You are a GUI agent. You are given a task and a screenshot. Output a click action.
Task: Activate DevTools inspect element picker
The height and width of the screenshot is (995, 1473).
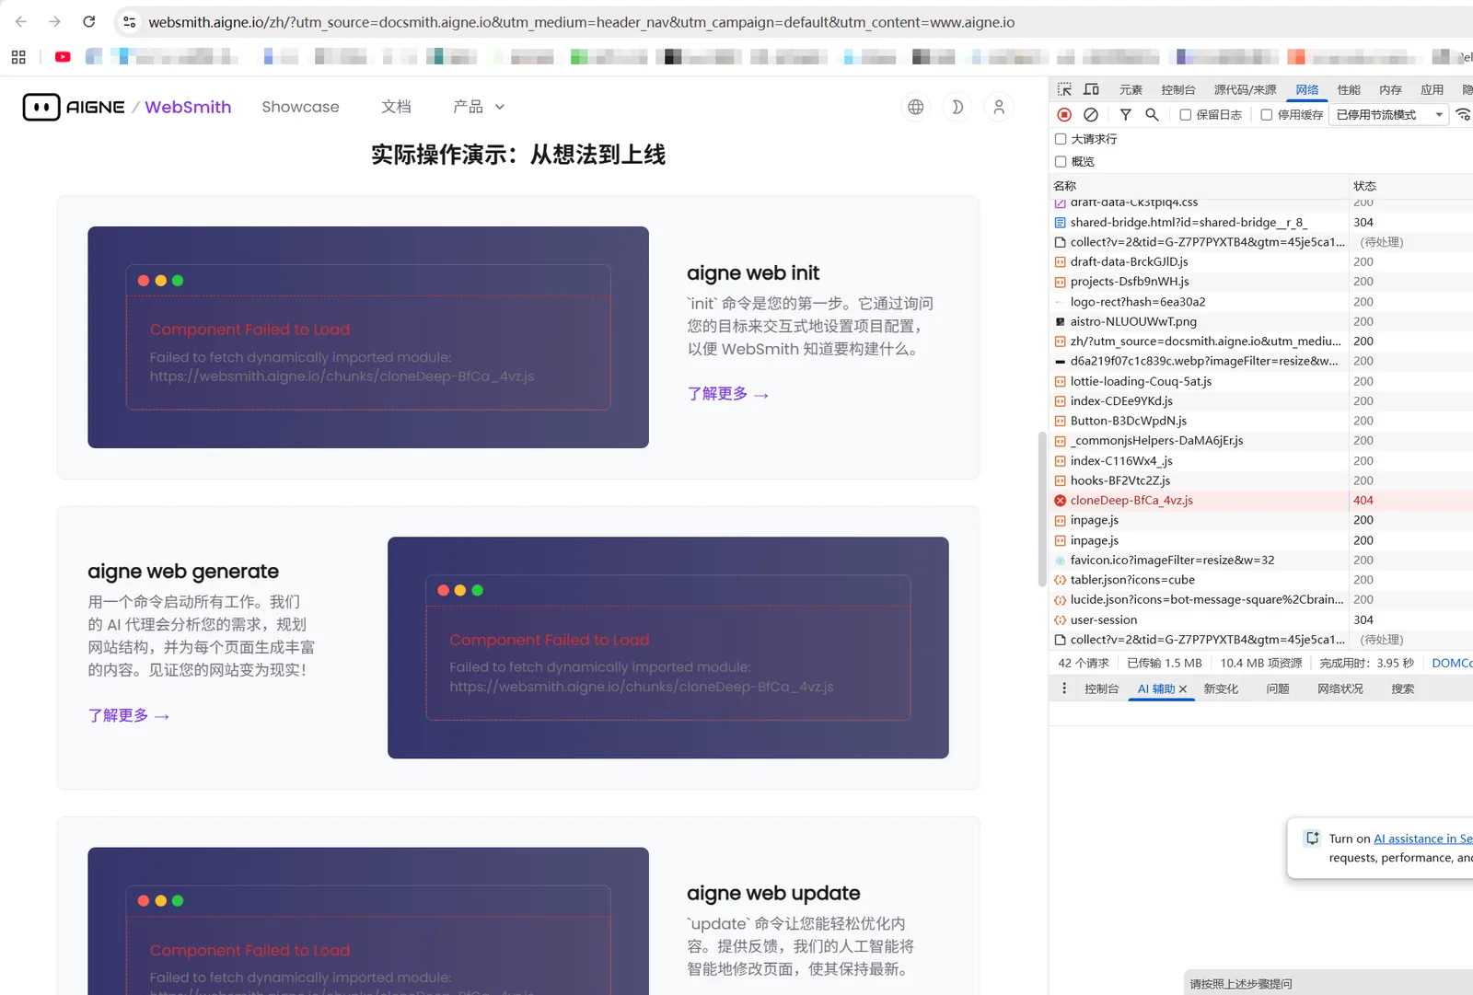pyautogui.click(x=1064, y=89)
